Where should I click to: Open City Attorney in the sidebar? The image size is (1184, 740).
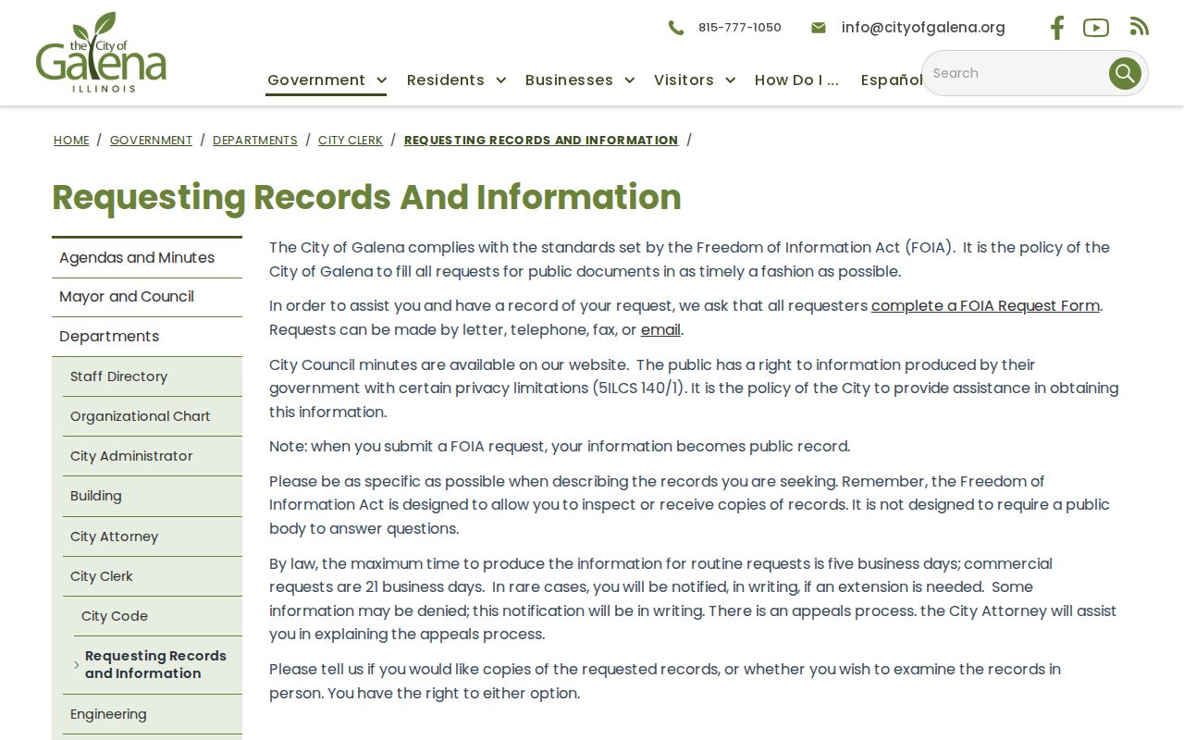coord(153,536)
